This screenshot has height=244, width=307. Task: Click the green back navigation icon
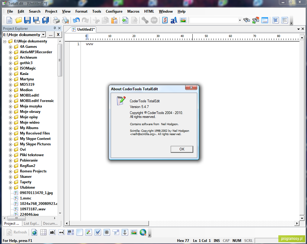pos(125,20)
